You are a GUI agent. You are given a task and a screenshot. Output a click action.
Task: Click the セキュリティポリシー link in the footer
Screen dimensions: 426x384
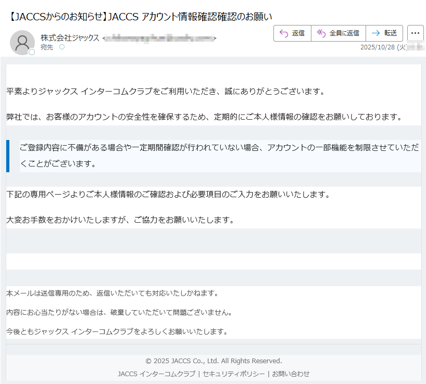click(233, 373)
